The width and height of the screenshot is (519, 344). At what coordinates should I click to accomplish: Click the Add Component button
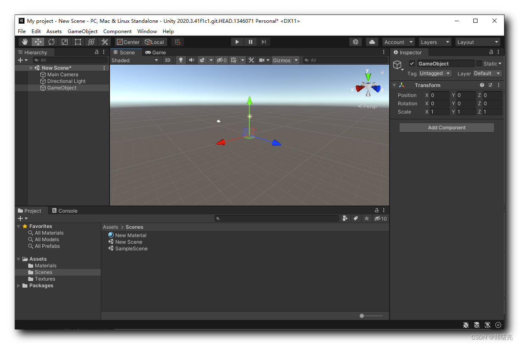(446, 127)
